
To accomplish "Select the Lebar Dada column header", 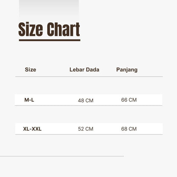I will (84, 70).
